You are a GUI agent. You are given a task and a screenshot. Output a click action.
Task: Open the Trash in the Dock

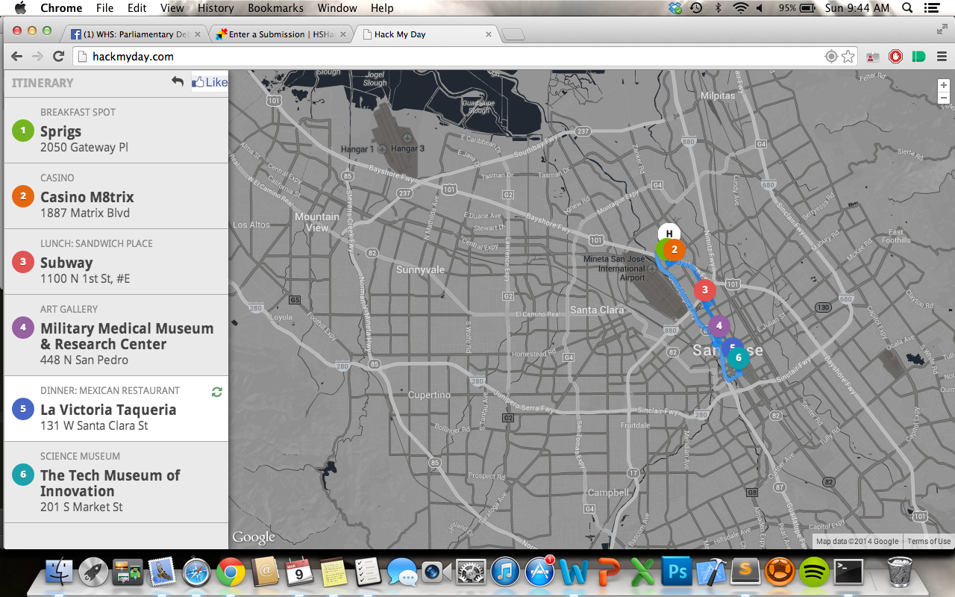coord(900,572)
